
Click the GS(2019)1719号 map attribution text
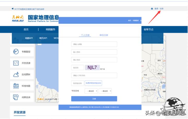(51, 99)
